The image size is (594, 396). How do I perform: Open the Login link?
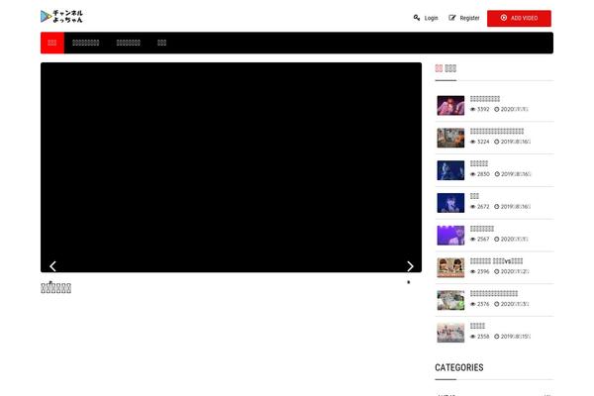pyautogui.click(x=431, y=18)
